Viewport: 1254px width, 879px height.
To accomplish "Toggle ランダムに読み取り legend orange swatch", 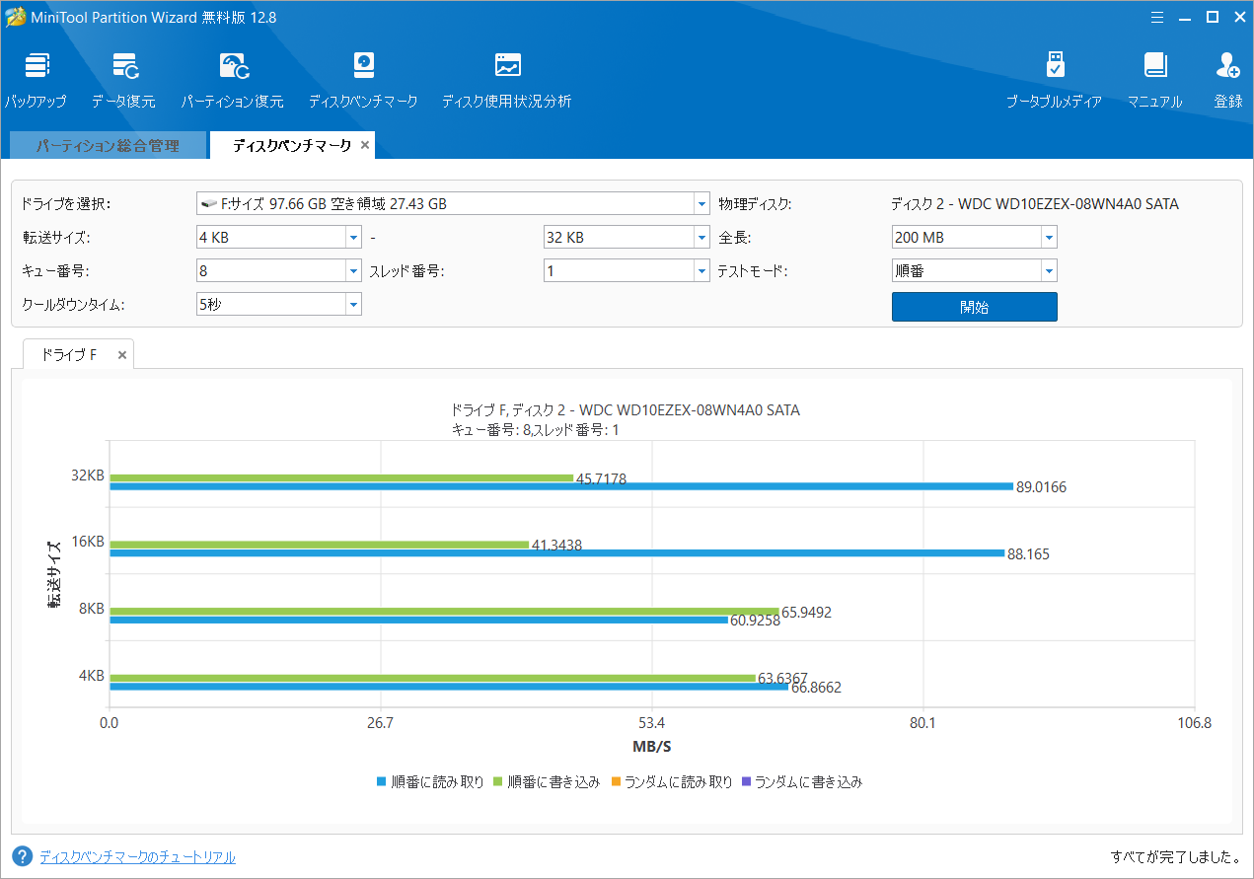I will tap(615, 782).
